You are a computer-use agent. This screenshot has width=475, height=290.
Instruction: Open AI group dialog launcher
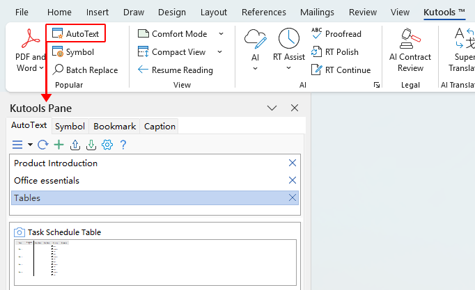pos(377,85)
